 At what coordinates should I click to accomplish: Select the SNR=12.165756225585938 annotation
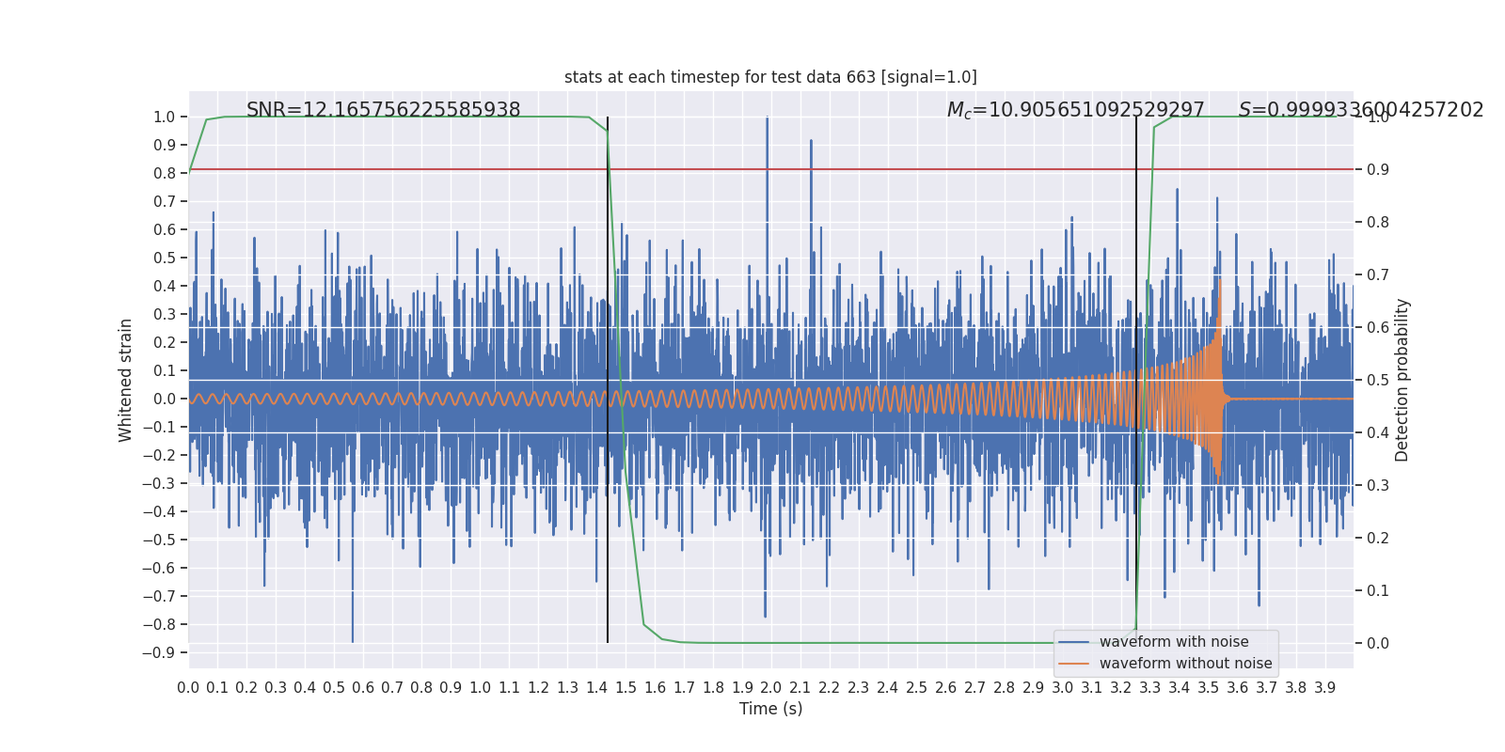(x=383, y=110)
